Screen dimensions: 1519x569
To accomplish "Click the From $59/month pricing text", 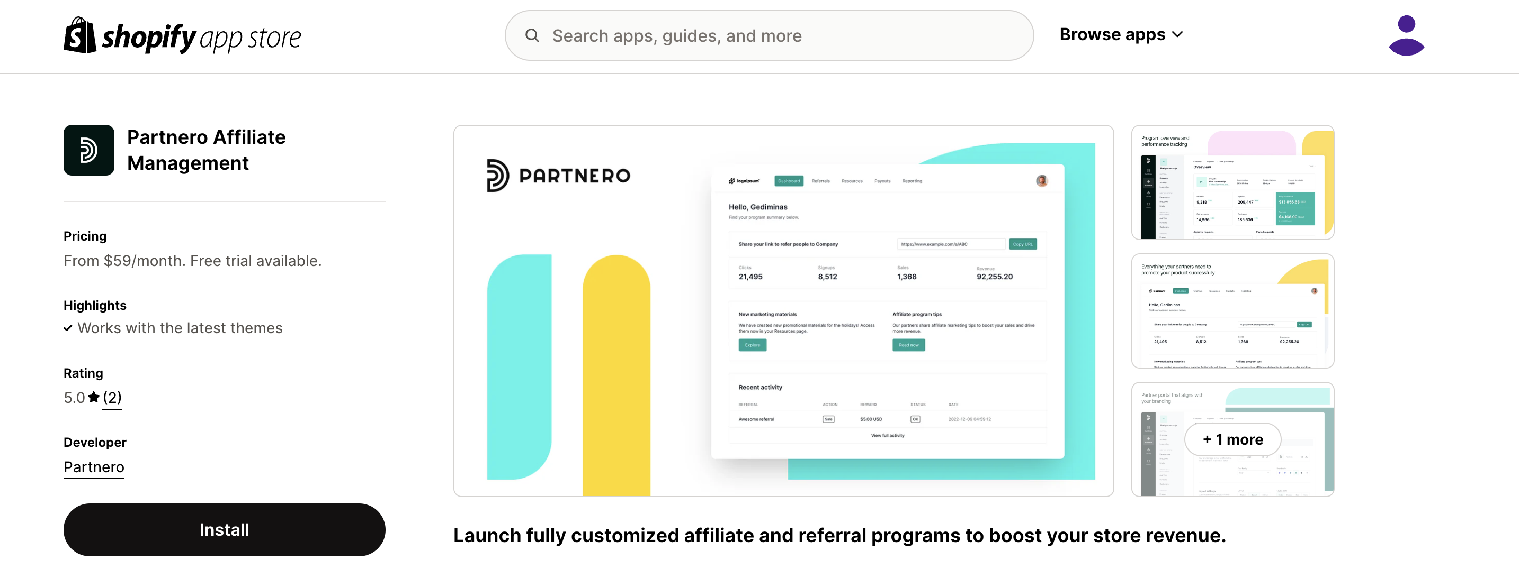I will (193, 261).
